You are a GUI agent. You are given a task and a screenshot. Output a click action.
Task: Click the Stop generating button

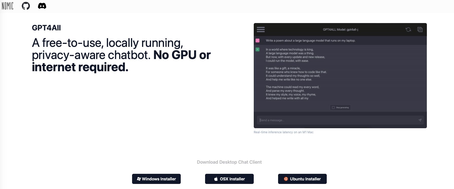340,107
